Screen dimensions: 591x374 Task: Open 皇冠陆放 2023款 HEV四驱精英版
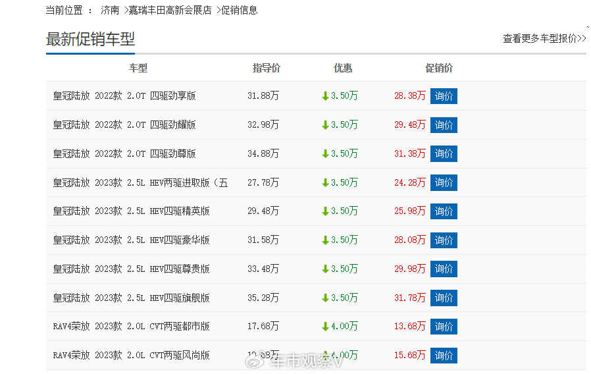(x=131, y=211)
